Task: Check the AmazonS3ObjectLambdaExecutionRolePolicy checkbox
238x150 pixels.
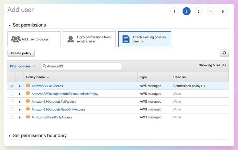Action: (x=11, y=94)
